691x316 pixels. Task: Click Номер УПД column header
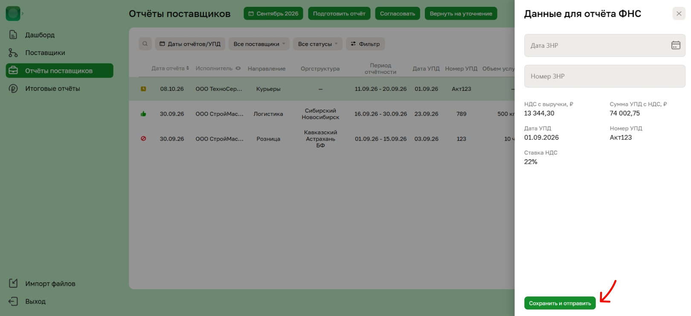tap(461, 69)
